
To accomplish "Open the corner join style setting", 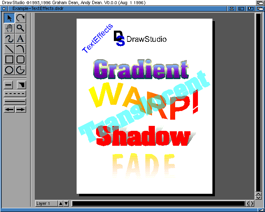I will pyautogui.click(x=22, y=85).
